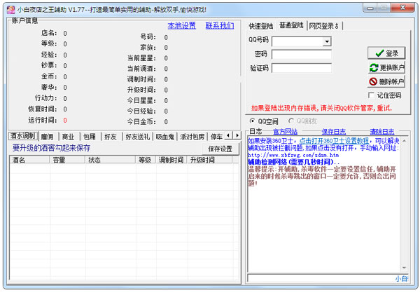Click the 要升级的酒窖勾起来保存 hint text
The image size is (420, 293).
[51, 148]
